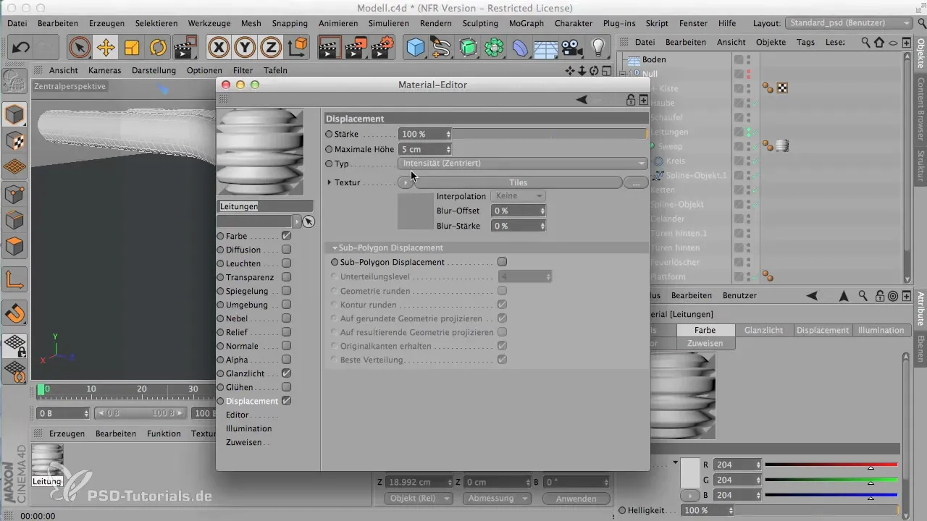Open the render settings icon
Viewport: 927px width, 521px height.
382,48
